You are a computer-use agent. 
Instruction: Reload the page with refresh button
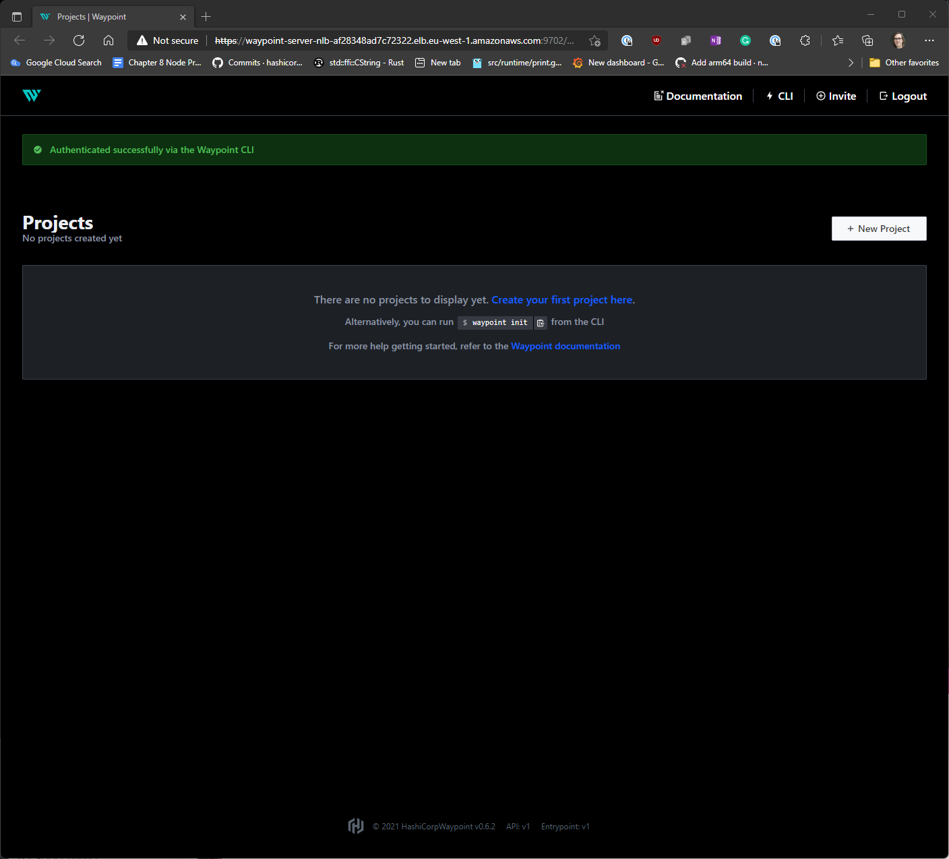79,40
